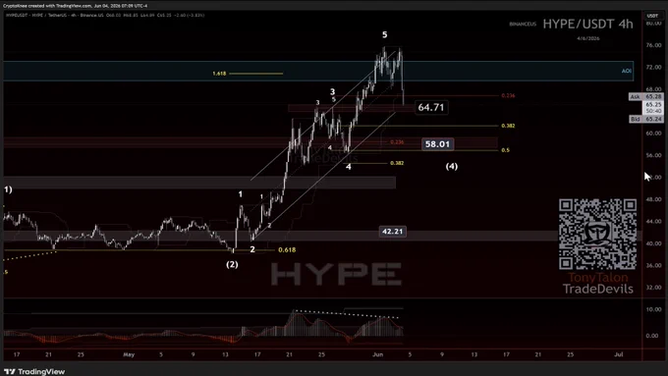Click the TonyTalon name under QR code
The height and width of the screenshot is (376, 668).
597,278
